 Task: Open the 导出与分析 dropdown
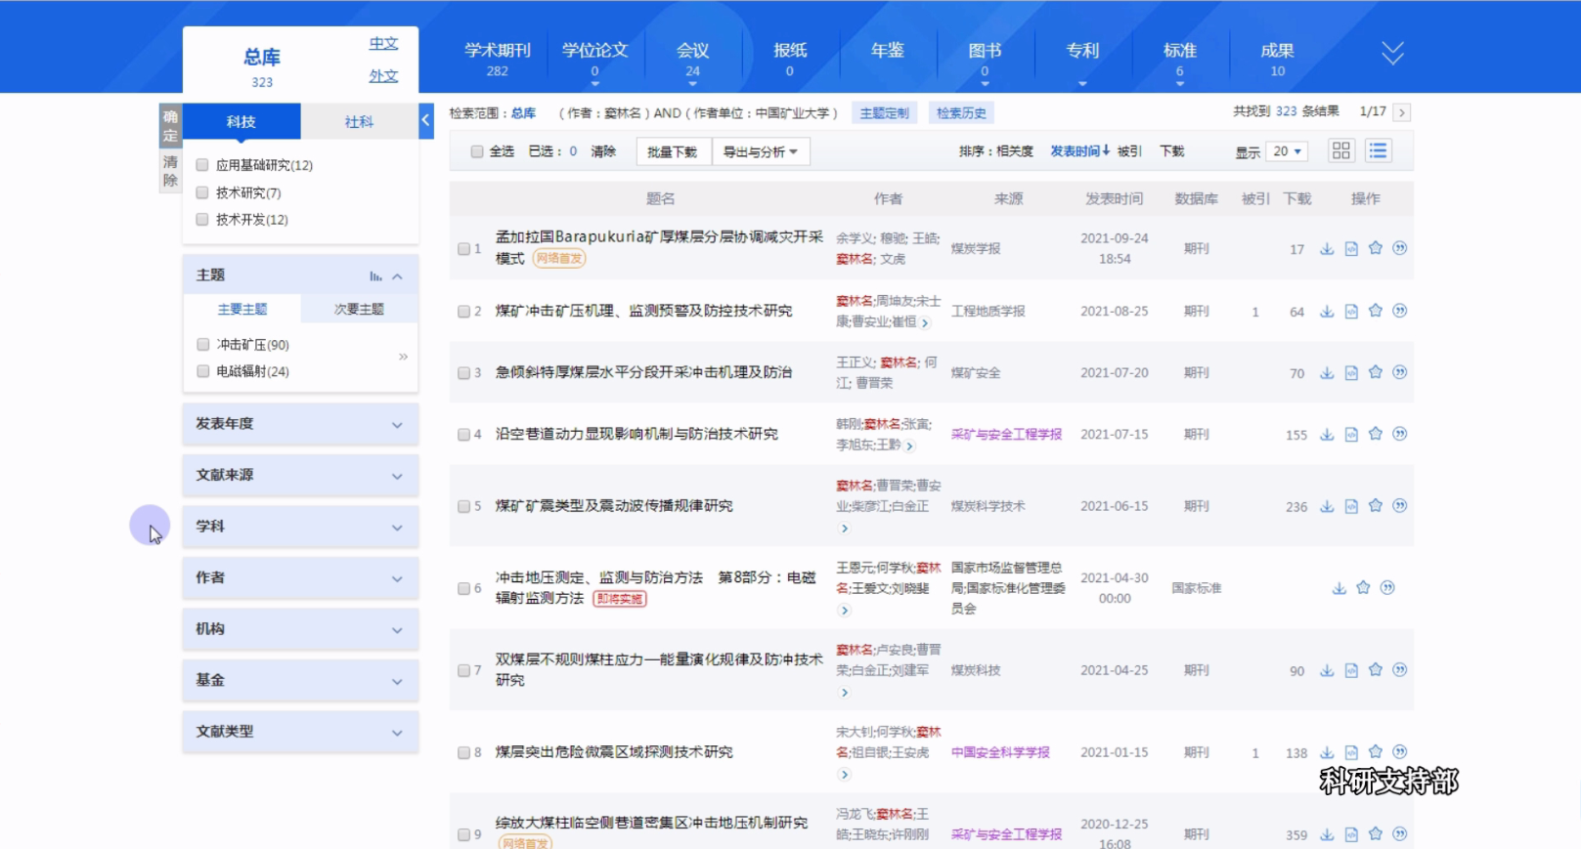tap(761, 151)
